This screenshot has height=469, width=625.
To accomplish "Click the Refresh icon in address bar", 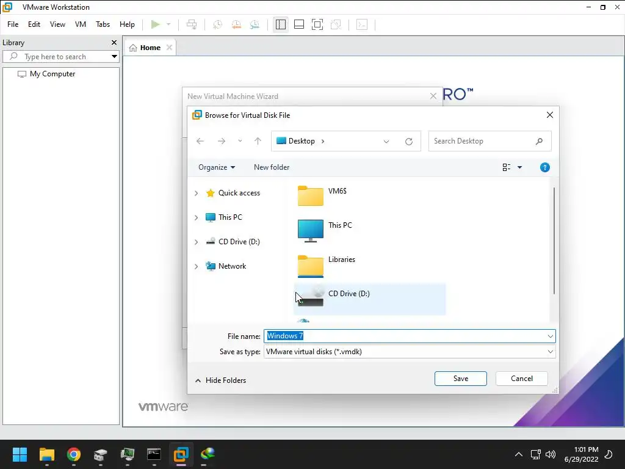I will pos(409,142).
